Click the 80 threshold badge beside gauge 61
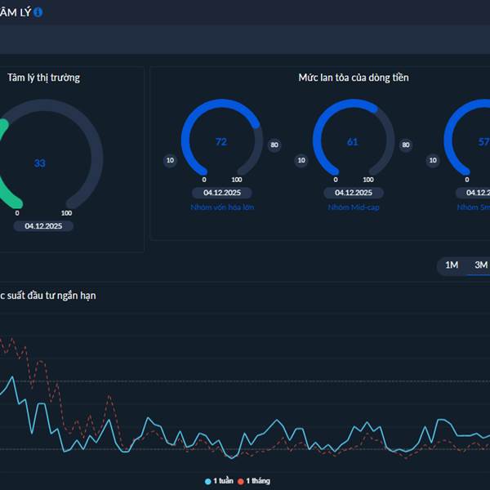Viewport: 490px width, 490px height. (x=406, y=145)
